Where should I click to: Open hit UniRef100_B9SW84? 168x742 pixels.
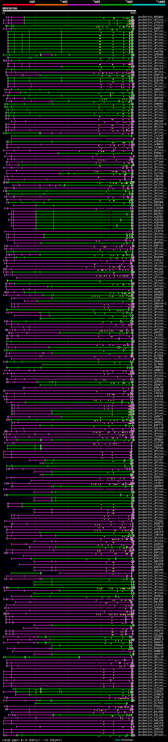(x=151, y=17)
